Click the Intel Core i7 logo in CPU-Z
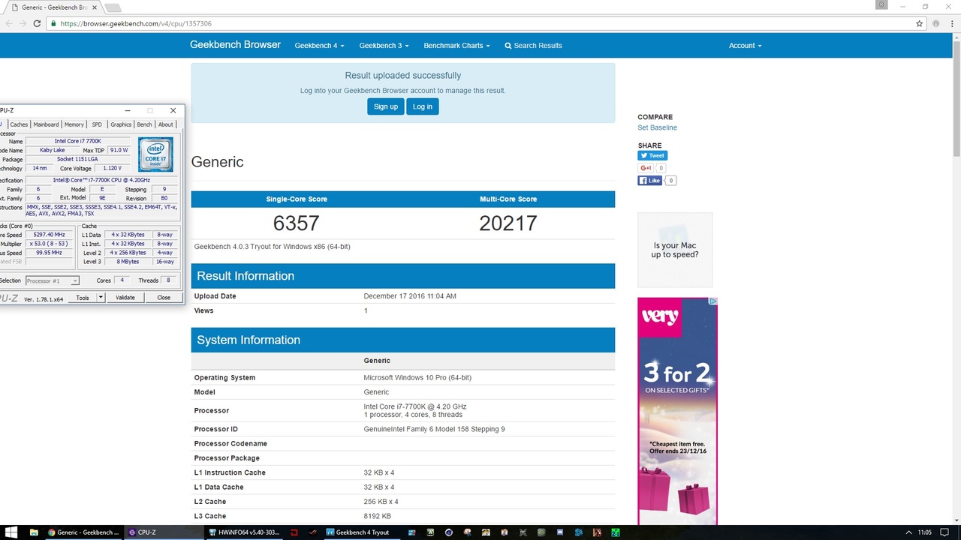Viewport: 961px width, 540px height. pos(155,154)
